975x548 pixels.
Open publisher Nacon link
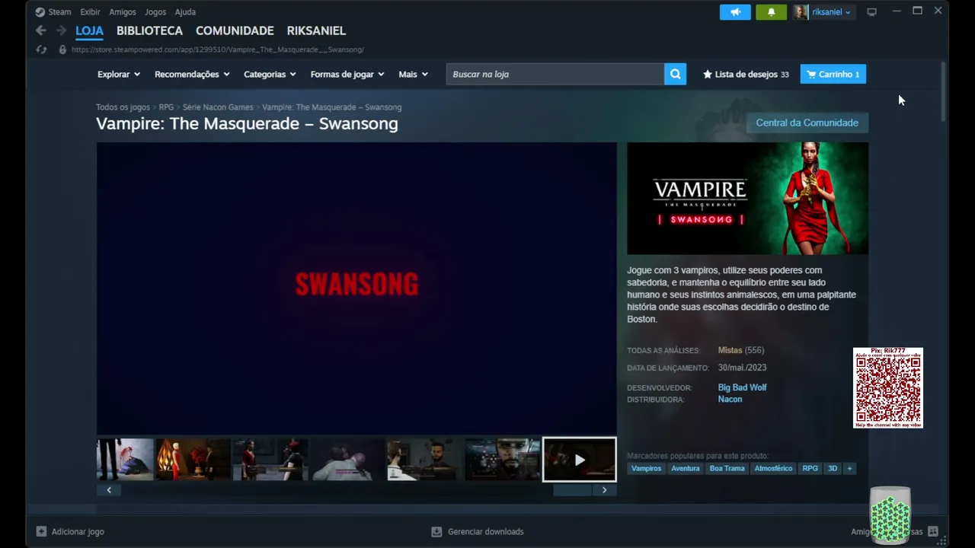tap(730, 400)
